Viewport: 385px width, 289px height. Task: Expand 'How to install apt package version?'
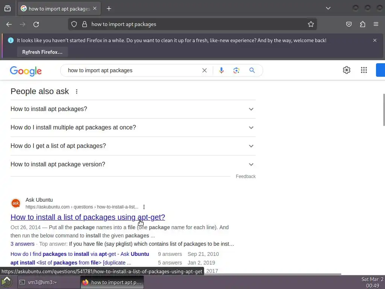pos(133,164)
